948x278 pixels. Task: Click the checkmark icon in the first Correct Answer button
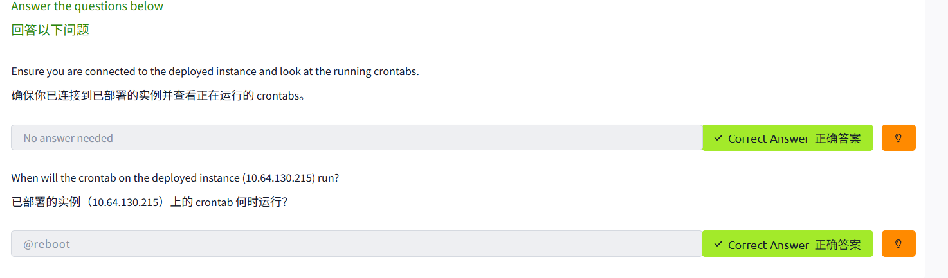[x=718, y=138]
